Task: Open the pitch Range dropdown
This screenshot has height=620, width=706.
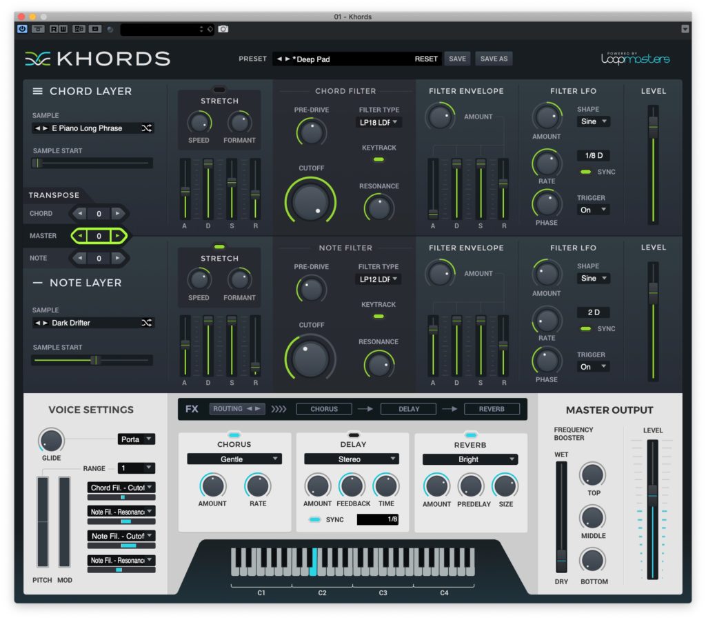Action: [x=136, y=468]
